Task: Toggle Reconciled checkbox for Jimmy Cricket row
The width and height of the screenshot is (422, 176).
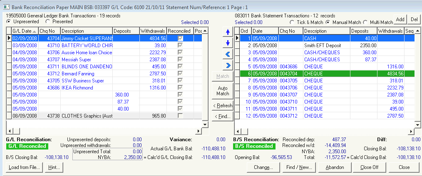Action: 180,39
